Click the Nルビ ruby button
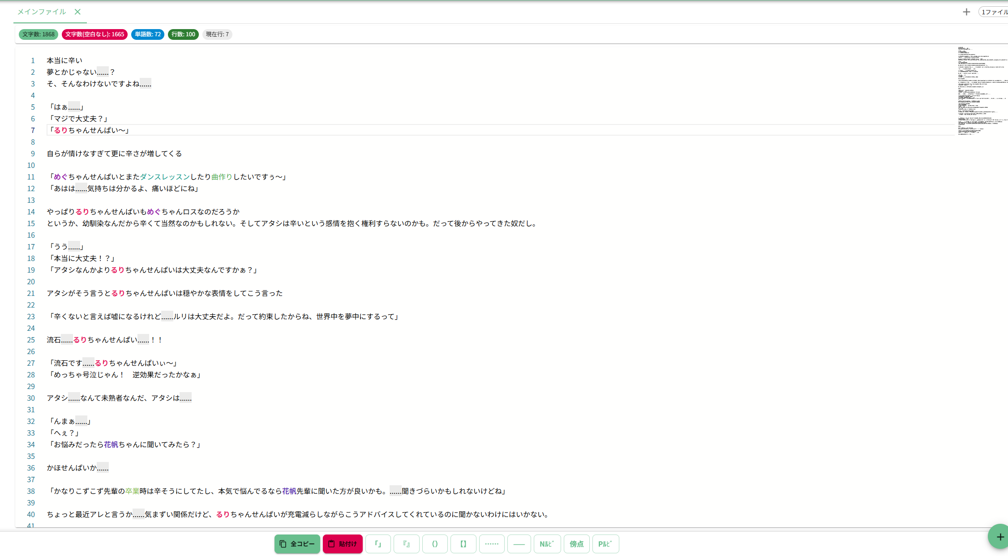1008x556 pixels. click(x=547, y=544)
